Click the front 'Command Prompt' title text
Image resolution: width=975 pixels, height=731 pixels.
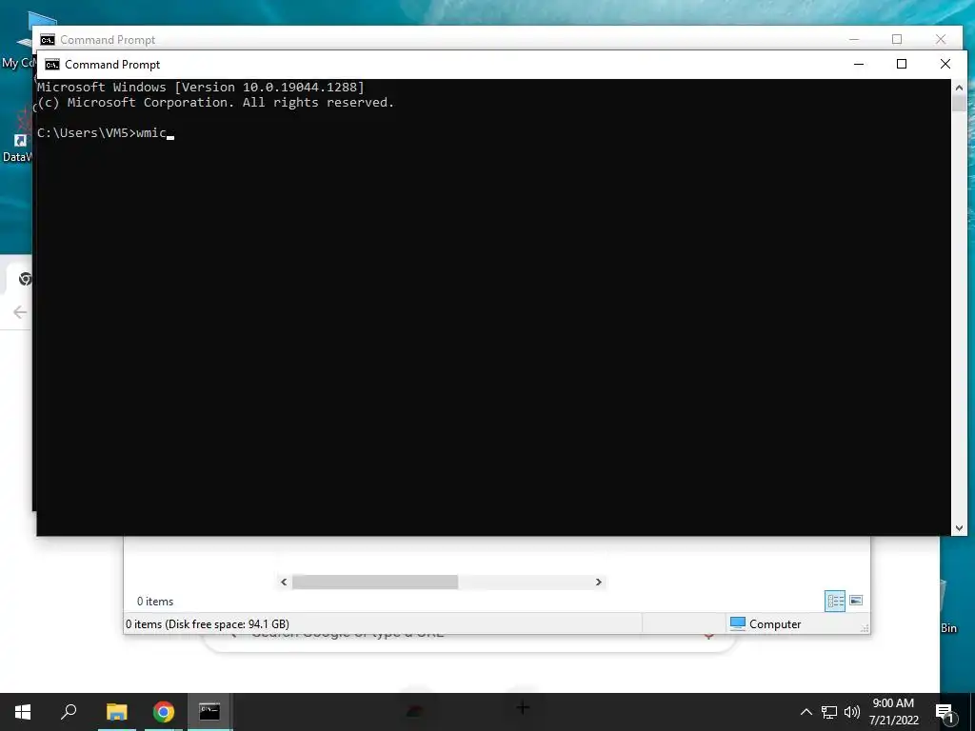pyautogui.click(x=112, y=65)
